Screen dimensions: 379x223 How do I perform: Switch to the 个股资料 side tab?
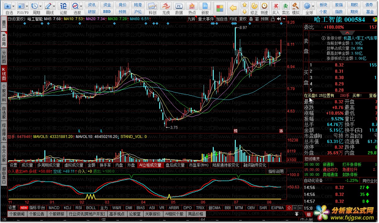pos(4,93)
